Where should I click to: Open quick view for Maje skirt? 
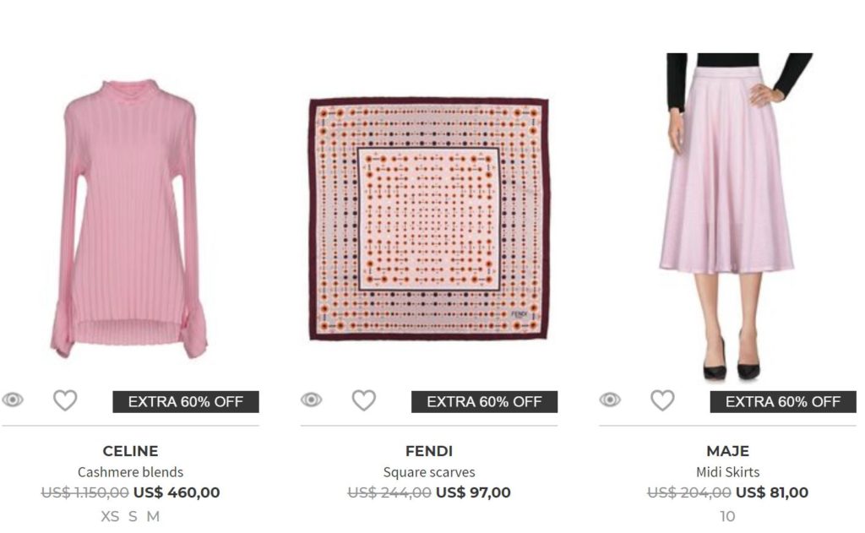coord(610,400)
